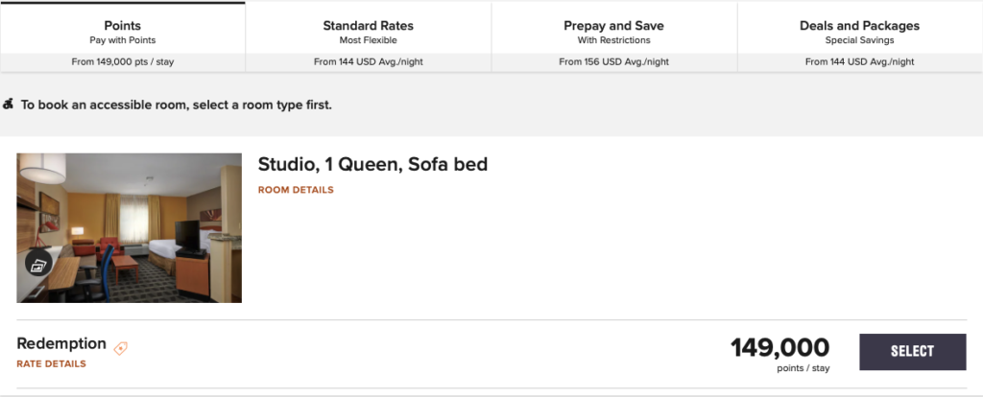Viewport: 983px width, 397px height.
Task: Click the Redemption rate name label
Action: (x=61, y=343)
